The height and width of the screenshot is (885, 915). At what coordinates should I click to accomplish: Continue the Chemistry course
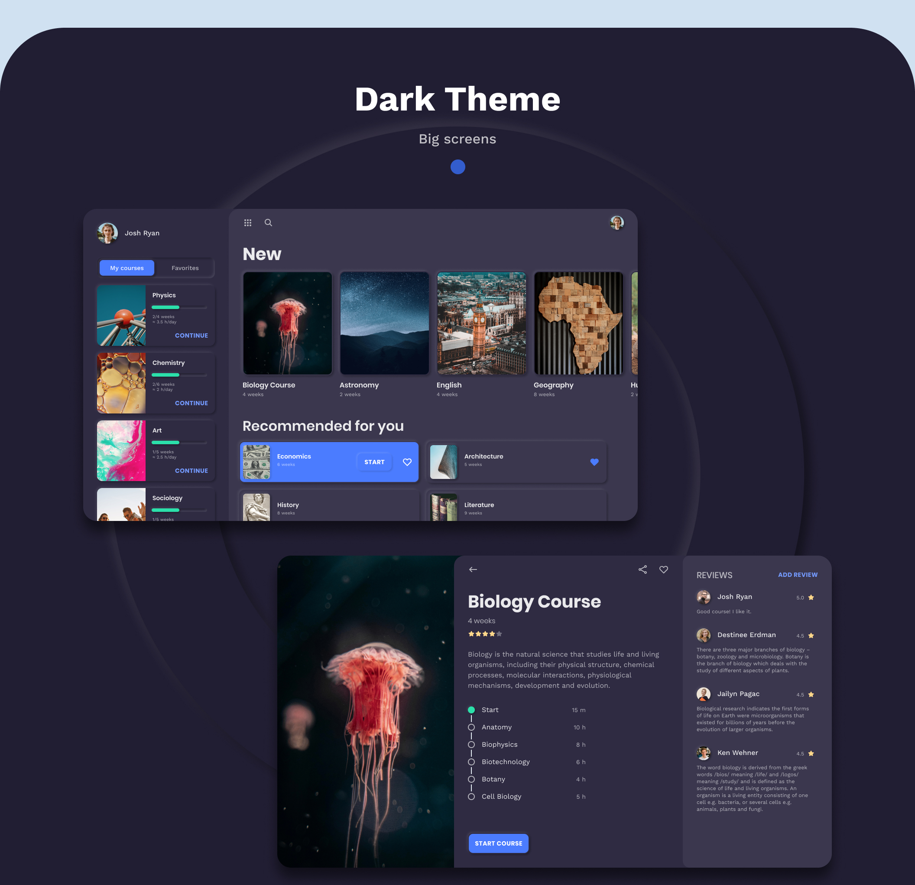pos(191,403)
